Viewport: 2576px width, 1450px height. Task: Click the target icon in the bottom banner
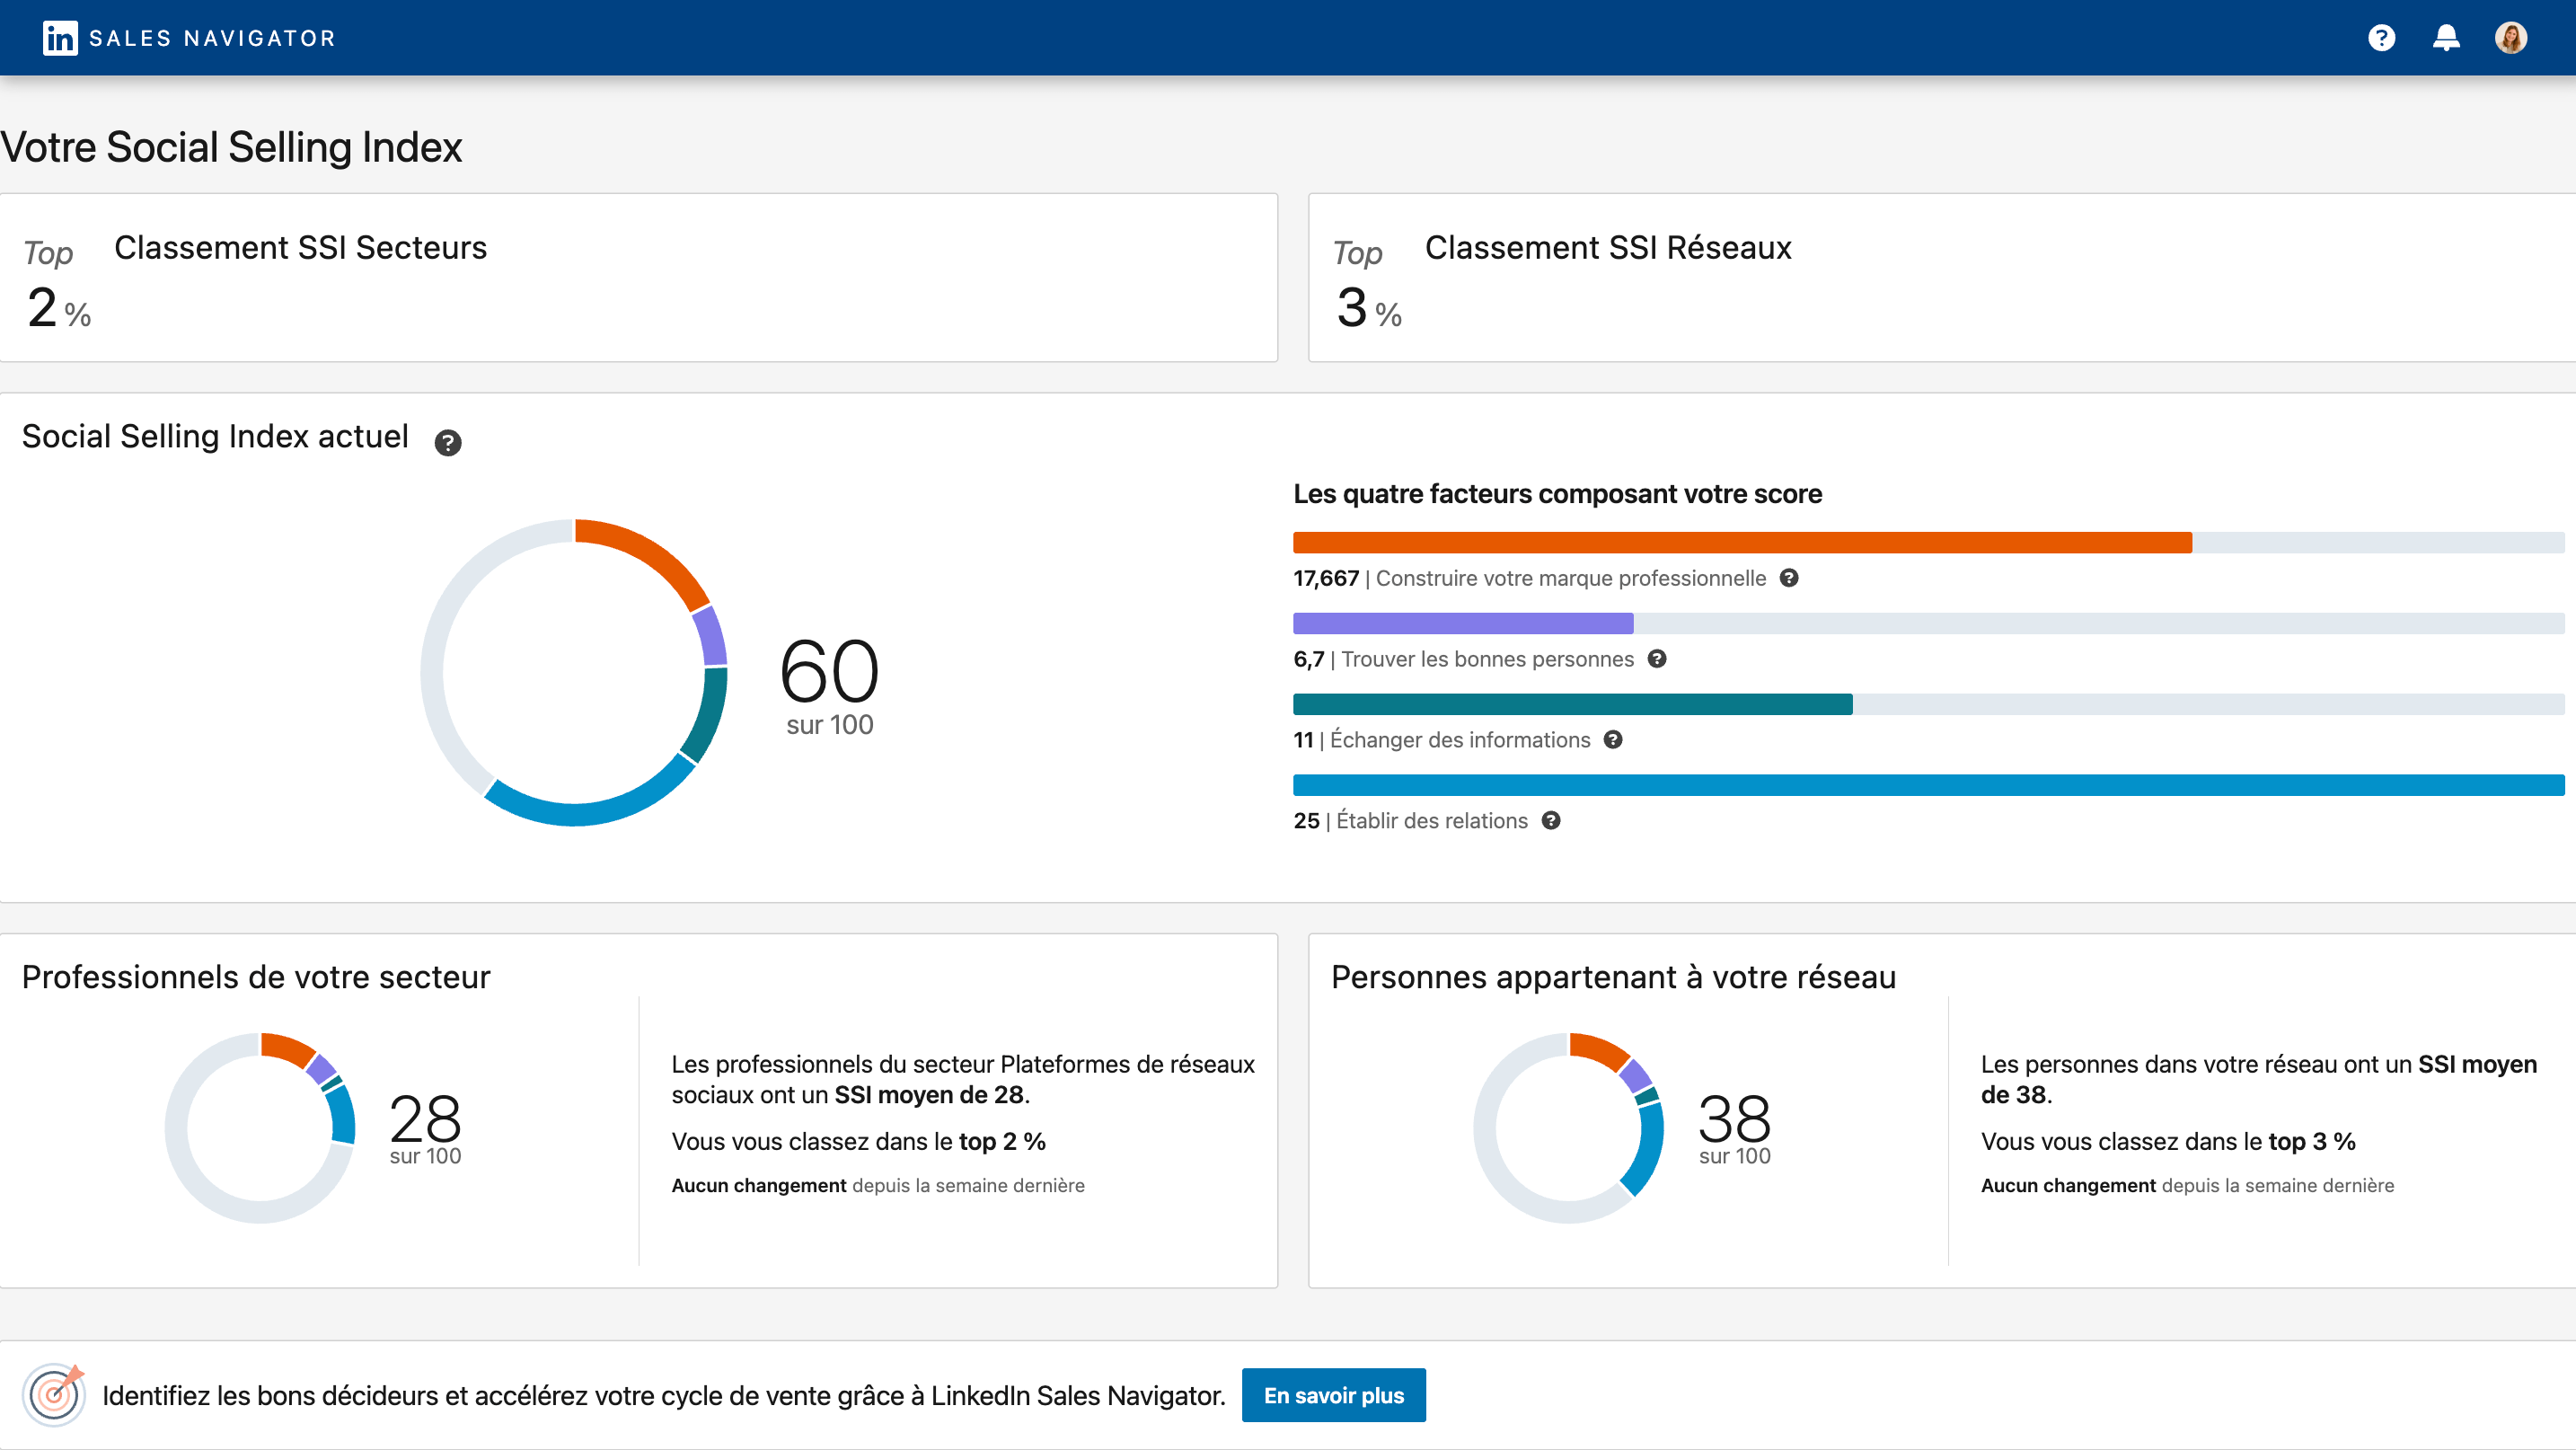click(x=55, y=1394)
